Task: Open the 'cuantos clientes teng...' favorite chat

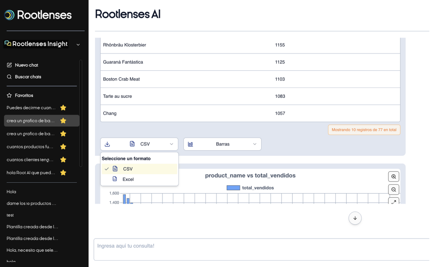Action: point(30,160)
